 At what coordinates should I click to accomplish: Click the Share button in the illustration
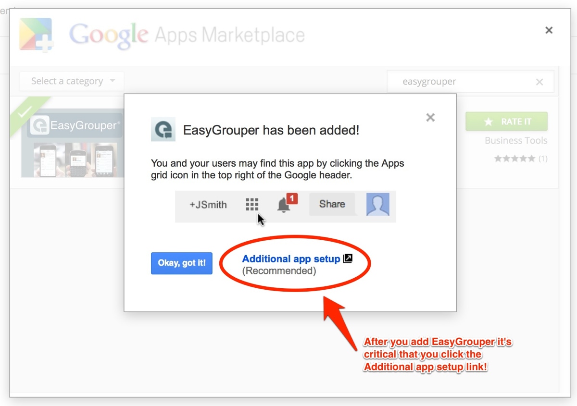pyautogui.click(x=332, y=204)
